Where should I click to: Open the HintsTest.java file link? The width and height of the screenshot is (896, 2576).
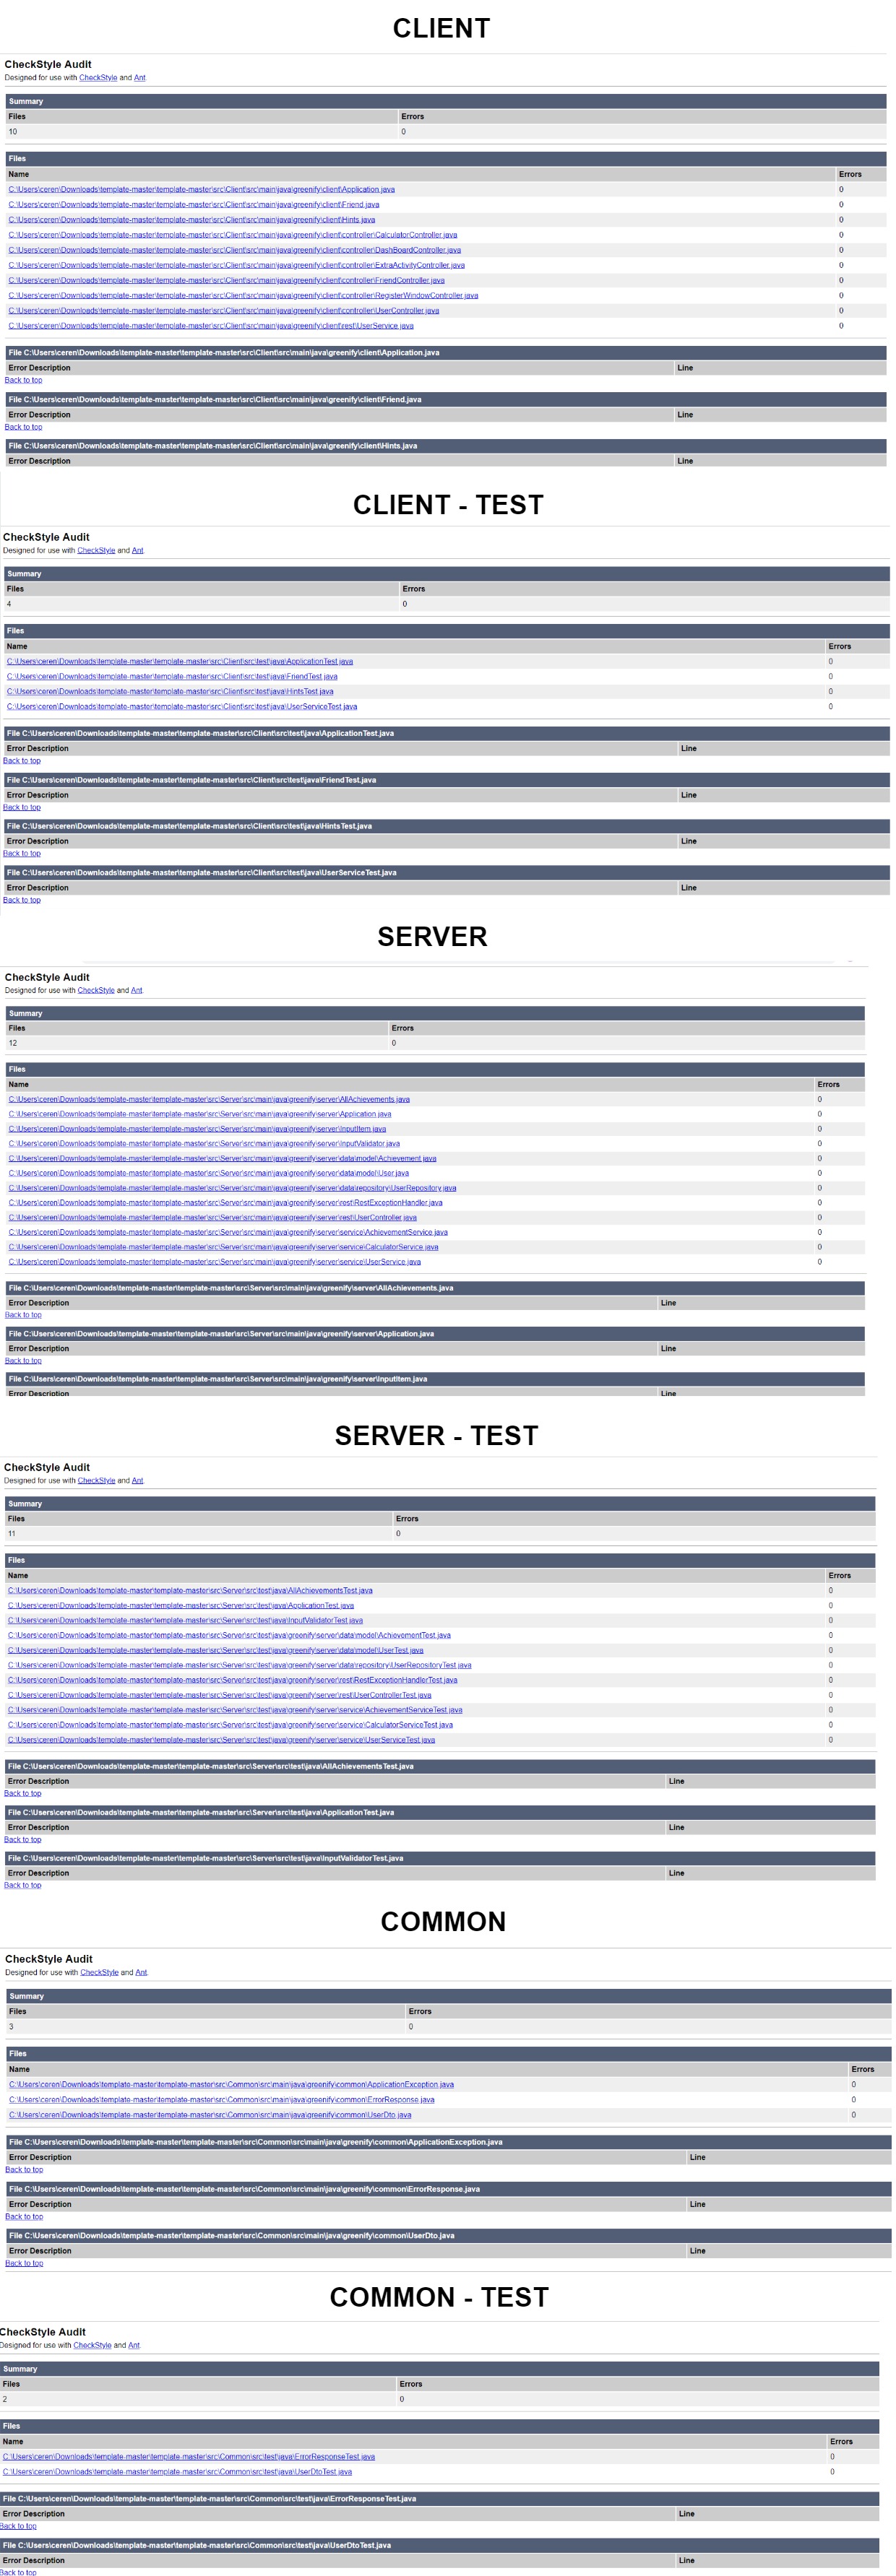coord(171,692)
